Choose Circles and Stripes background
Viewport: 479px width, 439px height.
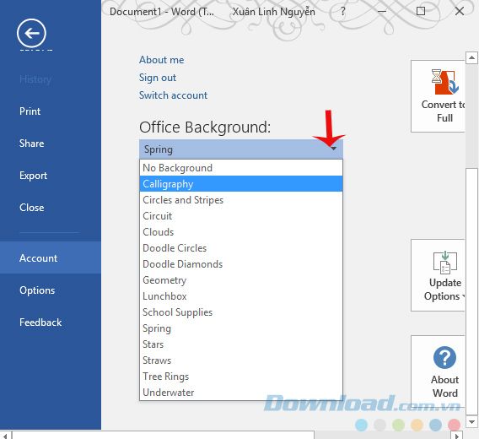(x=241, y=200)
